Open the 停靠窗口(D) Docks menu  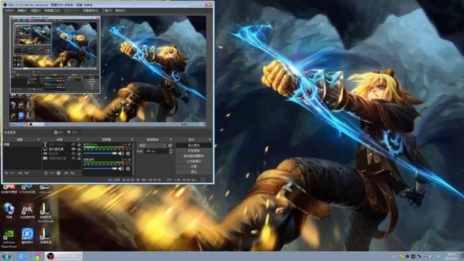click(x=52, y=10)
